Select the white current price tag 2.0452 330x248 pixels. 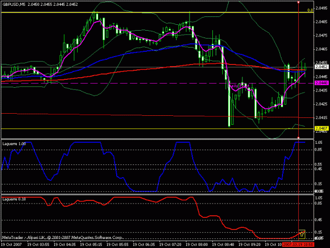tap(322, 67)
